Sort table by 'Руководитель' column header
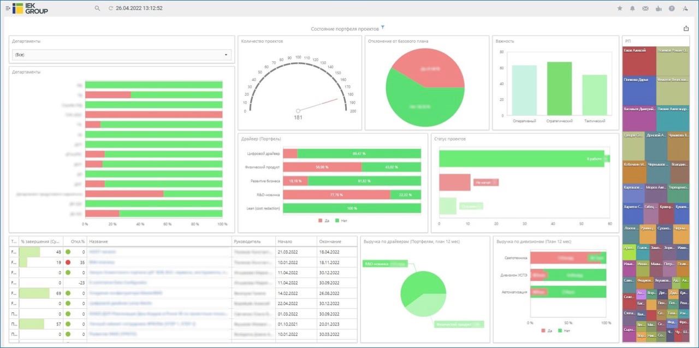Image resolution: width=699 pixels, height=348 pixels. (x=247, y=241)
